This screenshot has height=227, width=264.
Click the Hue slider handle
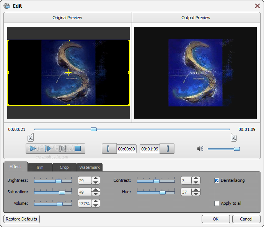click(163, 193)
